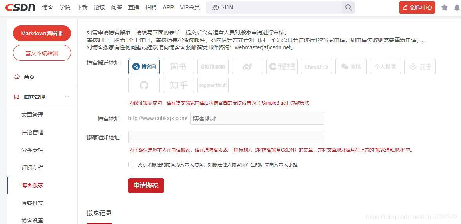Focus the 博客地址 input field
The image size is (461, 224).
point(257,118)
